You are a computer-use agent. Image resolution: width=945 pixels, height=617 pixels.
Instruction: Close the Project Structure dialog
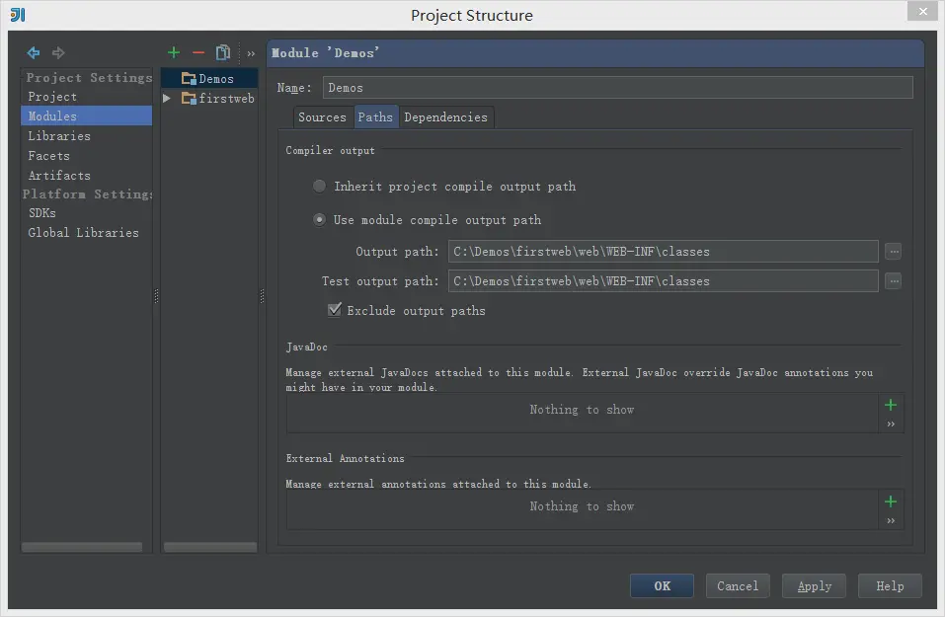pyautogui.click(x=922, y=11)
